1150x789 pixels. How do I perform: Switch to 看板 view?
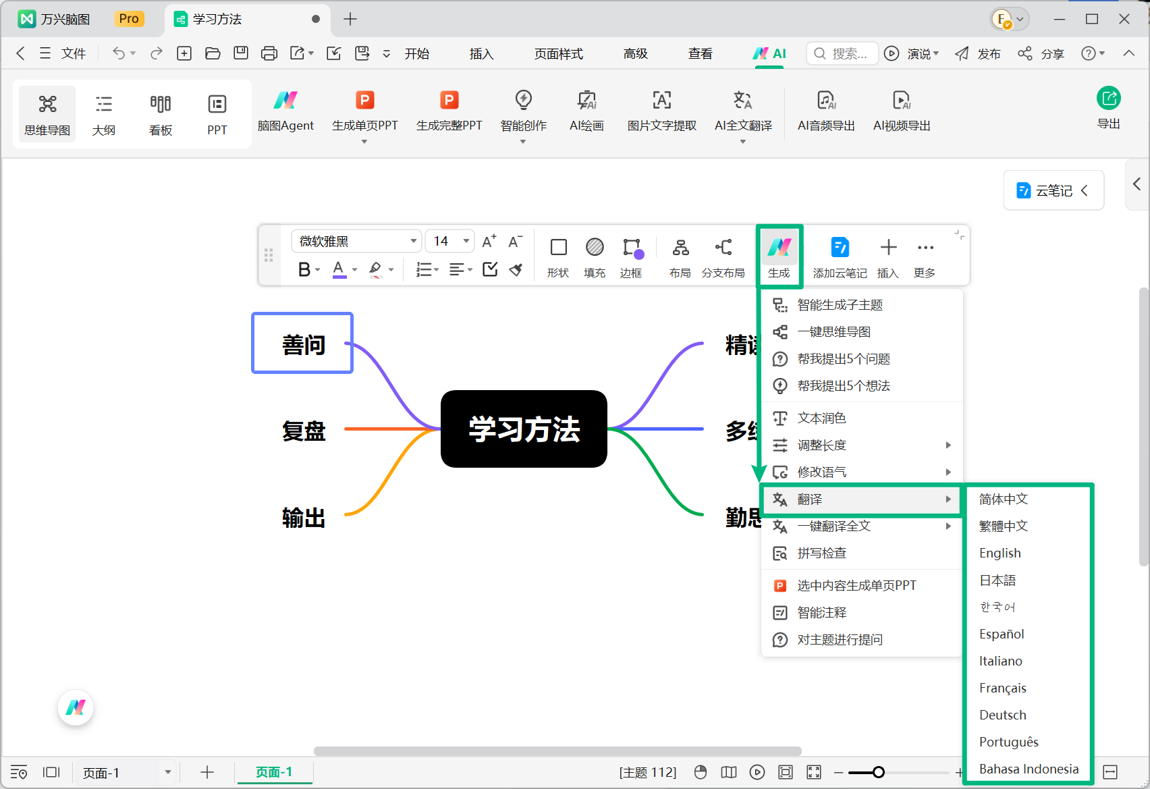pyautogui.click(x=161, y=114)
